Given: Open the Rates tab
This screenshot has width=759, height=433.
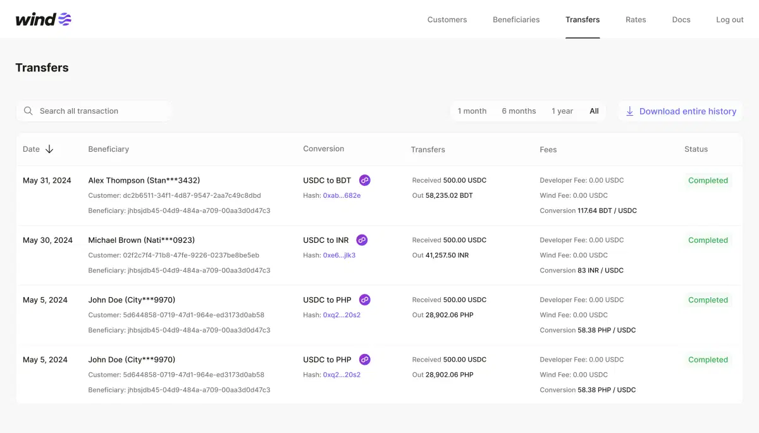Looking at the screenshot, I should point(636,20).
